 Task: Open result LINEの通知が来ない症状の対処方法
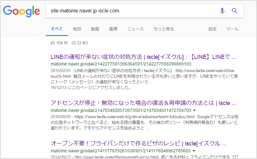143,57
